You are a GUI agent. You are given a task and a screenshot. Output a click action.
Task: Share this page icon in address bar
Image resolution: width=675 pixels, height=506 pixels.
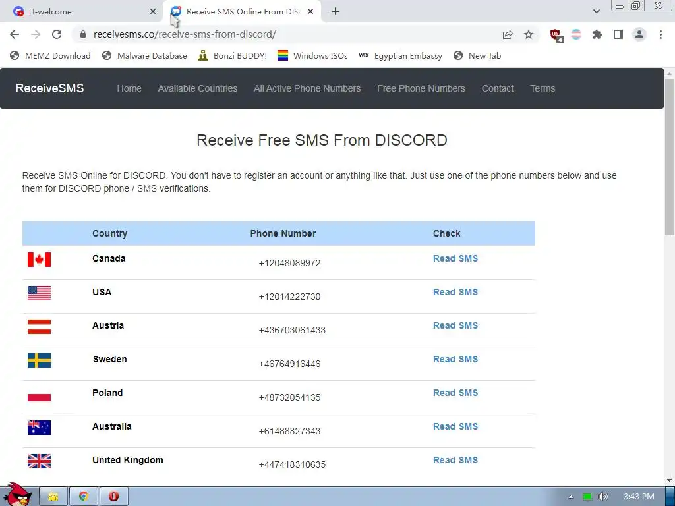[508, 34]
